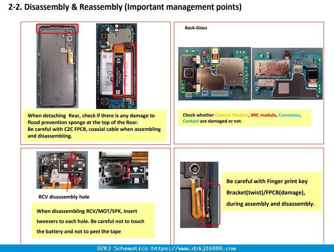Click the words "are damaged or not."
The height and width of the screenshot is (252, 334).
pyautogui.click(x=221, y=121)
